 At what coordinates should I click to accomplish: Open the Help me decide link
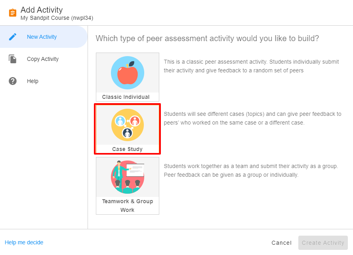point(24,242)
